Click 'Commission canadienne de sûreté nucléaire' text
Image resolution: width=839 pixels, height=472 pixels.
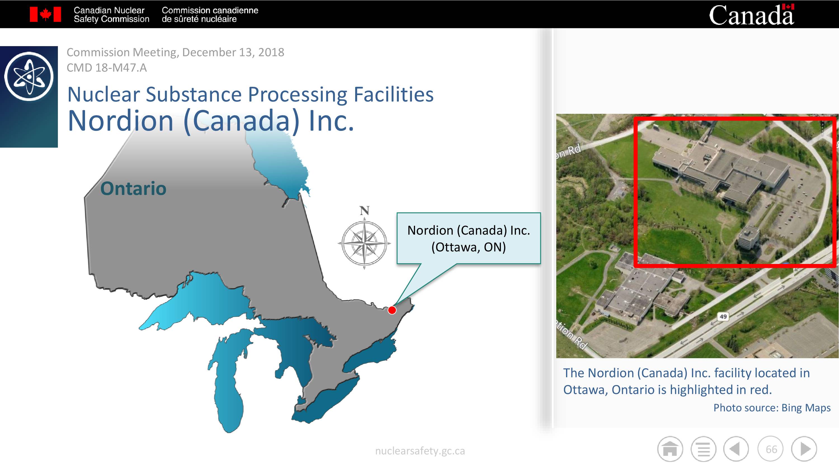coord(210,15)
